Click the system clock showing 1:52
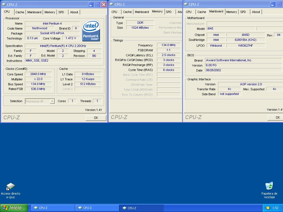283x212 pixels. 275,208
